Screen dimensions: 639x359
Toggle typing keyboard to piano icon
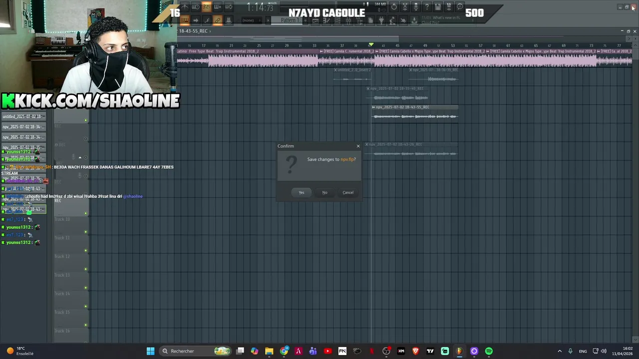coord(185,20)
